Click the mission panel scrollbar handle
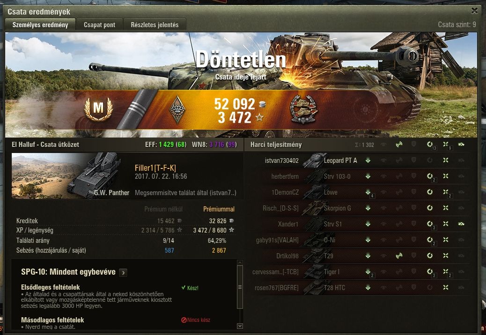The height and width of the screenshot is (335, 486). coord(240,287)
